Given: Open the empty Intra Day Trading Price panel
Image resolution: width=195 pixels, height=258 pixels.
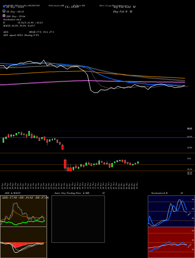Looking at the screenshot, I should (x=78, y=219).
